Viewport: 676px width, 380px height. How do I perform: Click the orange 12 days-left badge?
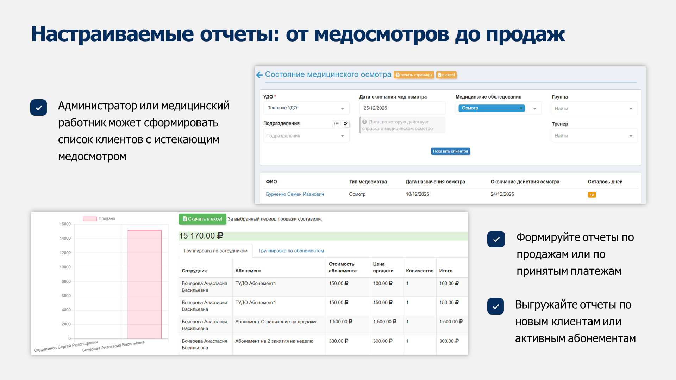tap(592, 195)
